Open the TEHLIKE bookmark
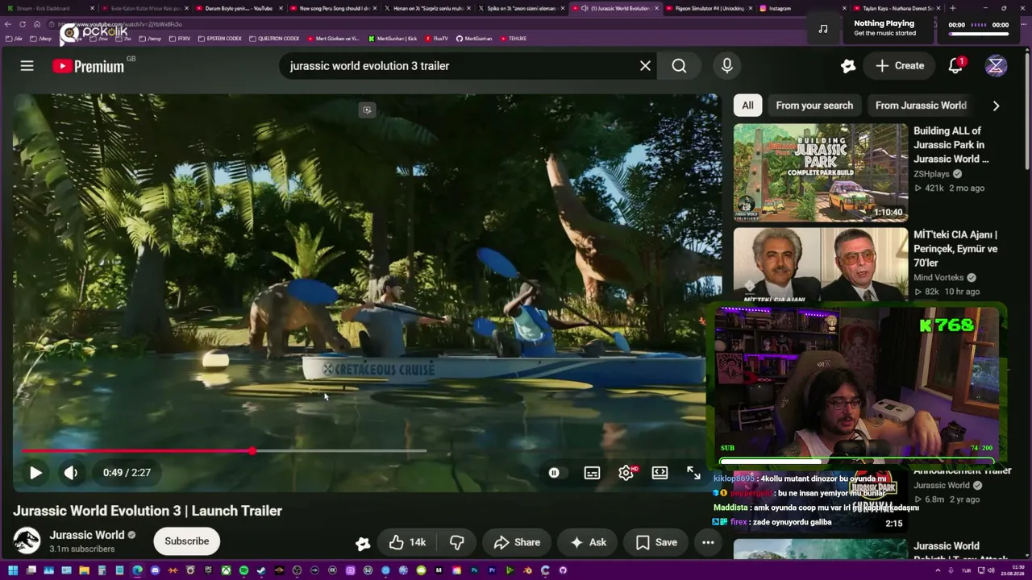This screenshot has width=1032, height=580. coord(514,39)
